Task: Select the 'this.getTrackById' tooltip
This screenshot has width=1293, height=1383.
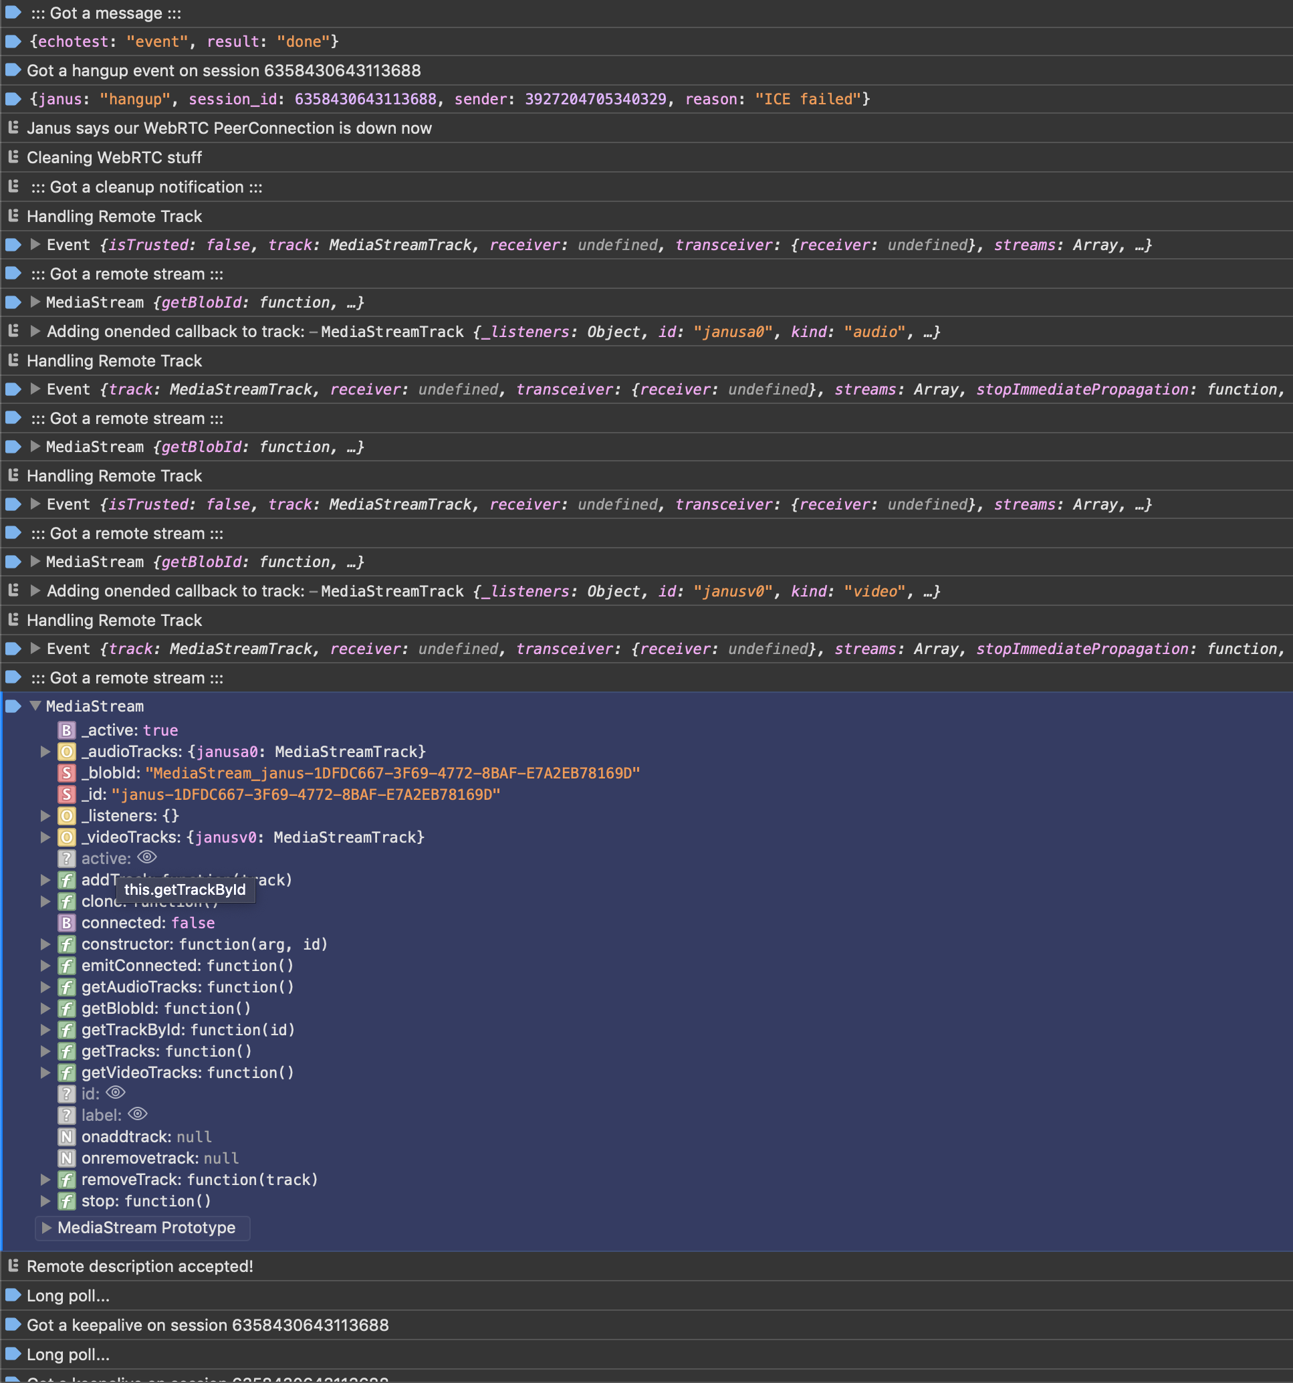Action: click(x=185, y=889)
